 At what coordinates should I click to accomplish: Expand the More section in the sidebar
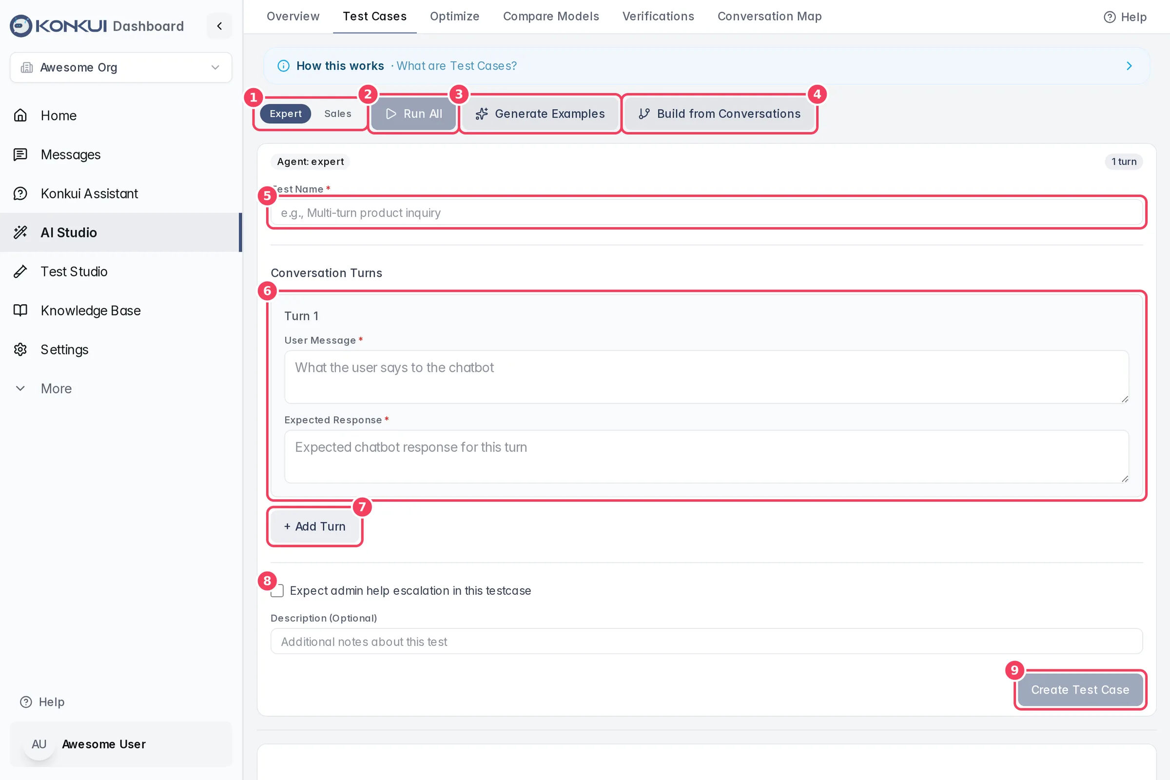tap(121, 389)
